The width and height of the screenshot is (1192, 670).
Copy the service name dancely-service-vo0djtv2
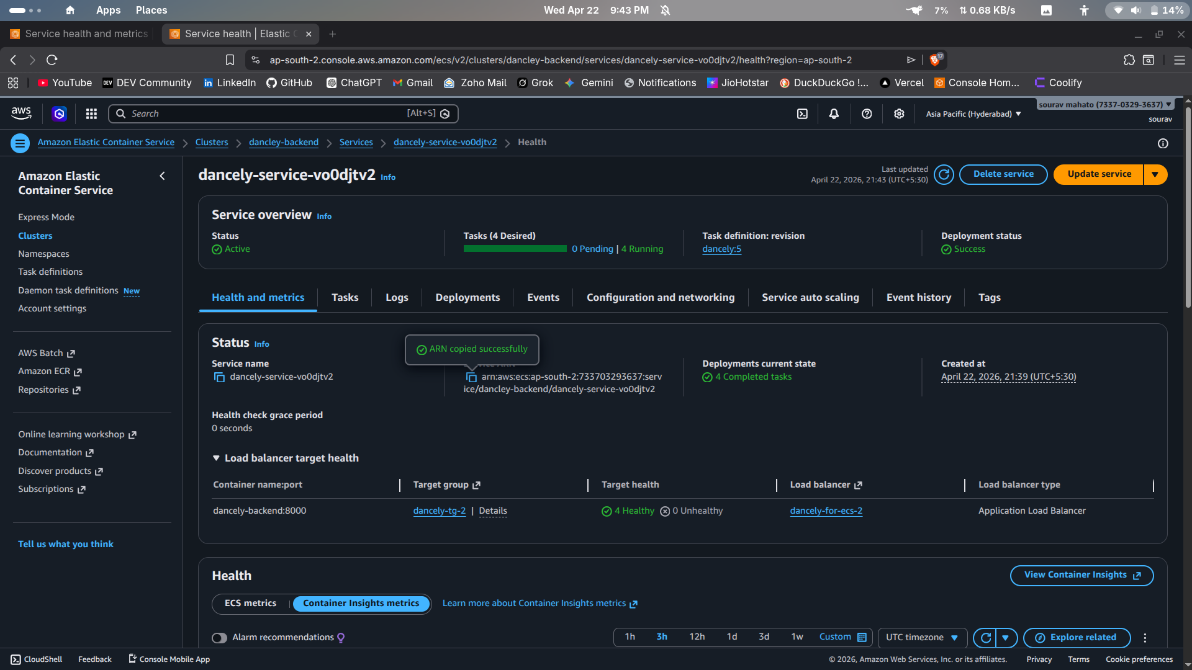coord(219,377)
